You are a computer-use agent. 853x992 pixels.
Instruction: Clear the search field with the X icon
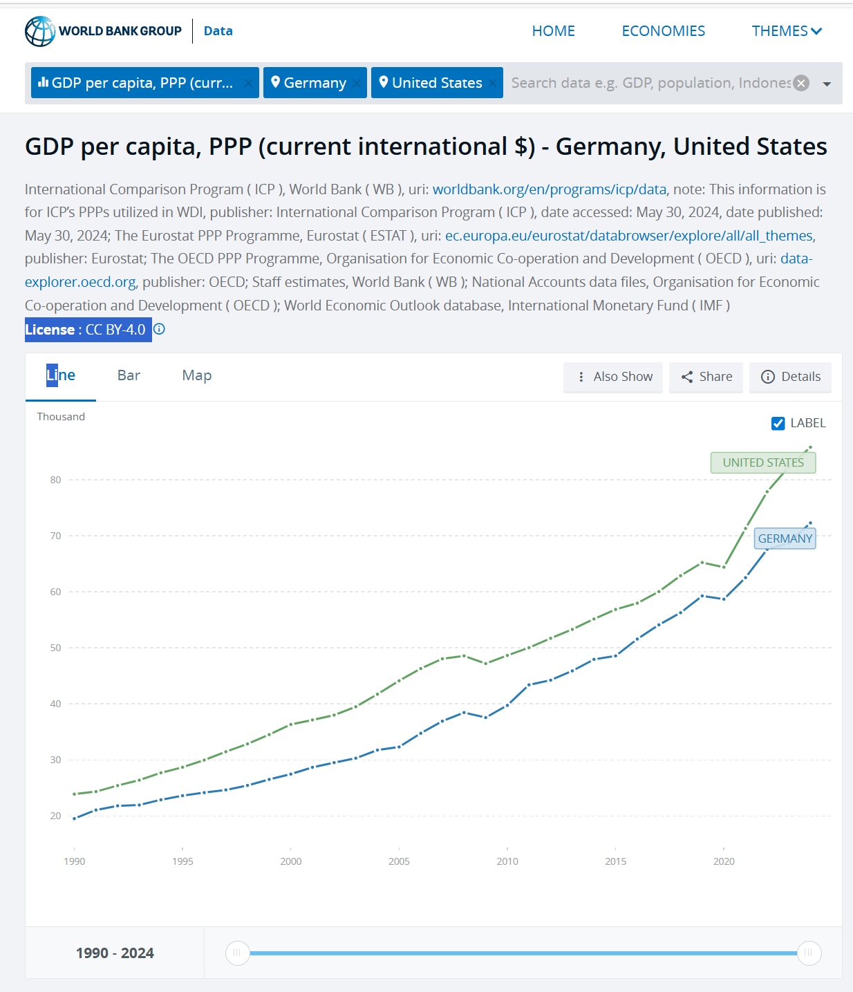pyautogui.click(x=801, y=83)
